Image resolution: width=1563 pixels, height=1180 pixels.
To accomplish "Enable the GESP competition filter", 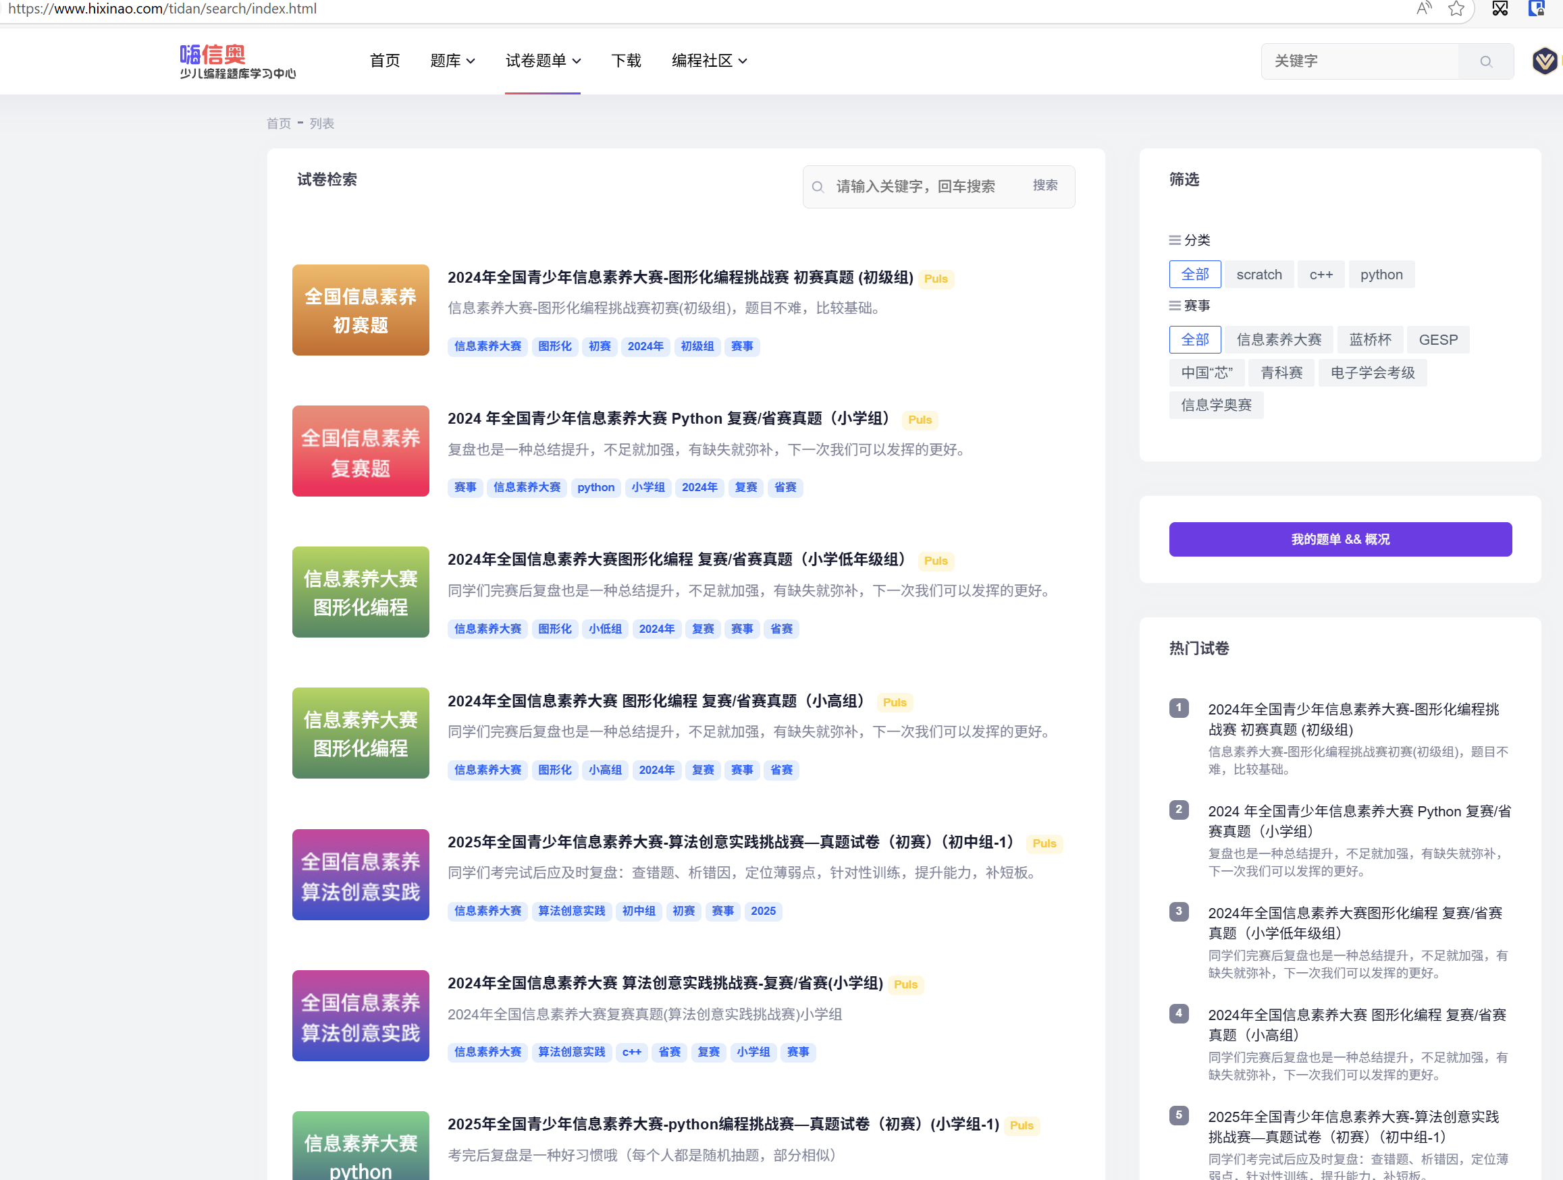I will [1438, 339].
